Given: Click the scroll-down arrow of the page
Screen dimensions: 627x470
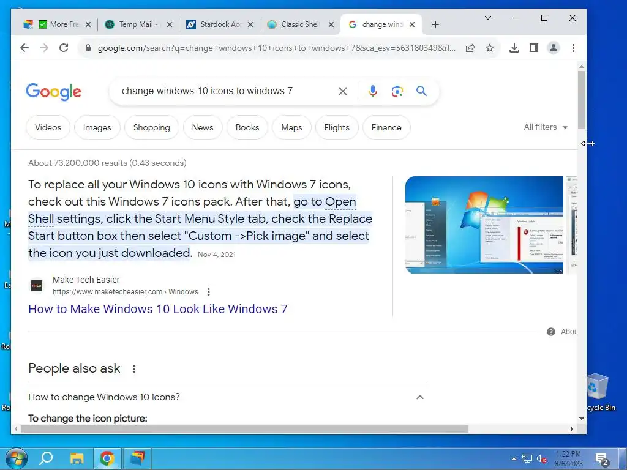Looking at the screenshot, I should [582, 419].
